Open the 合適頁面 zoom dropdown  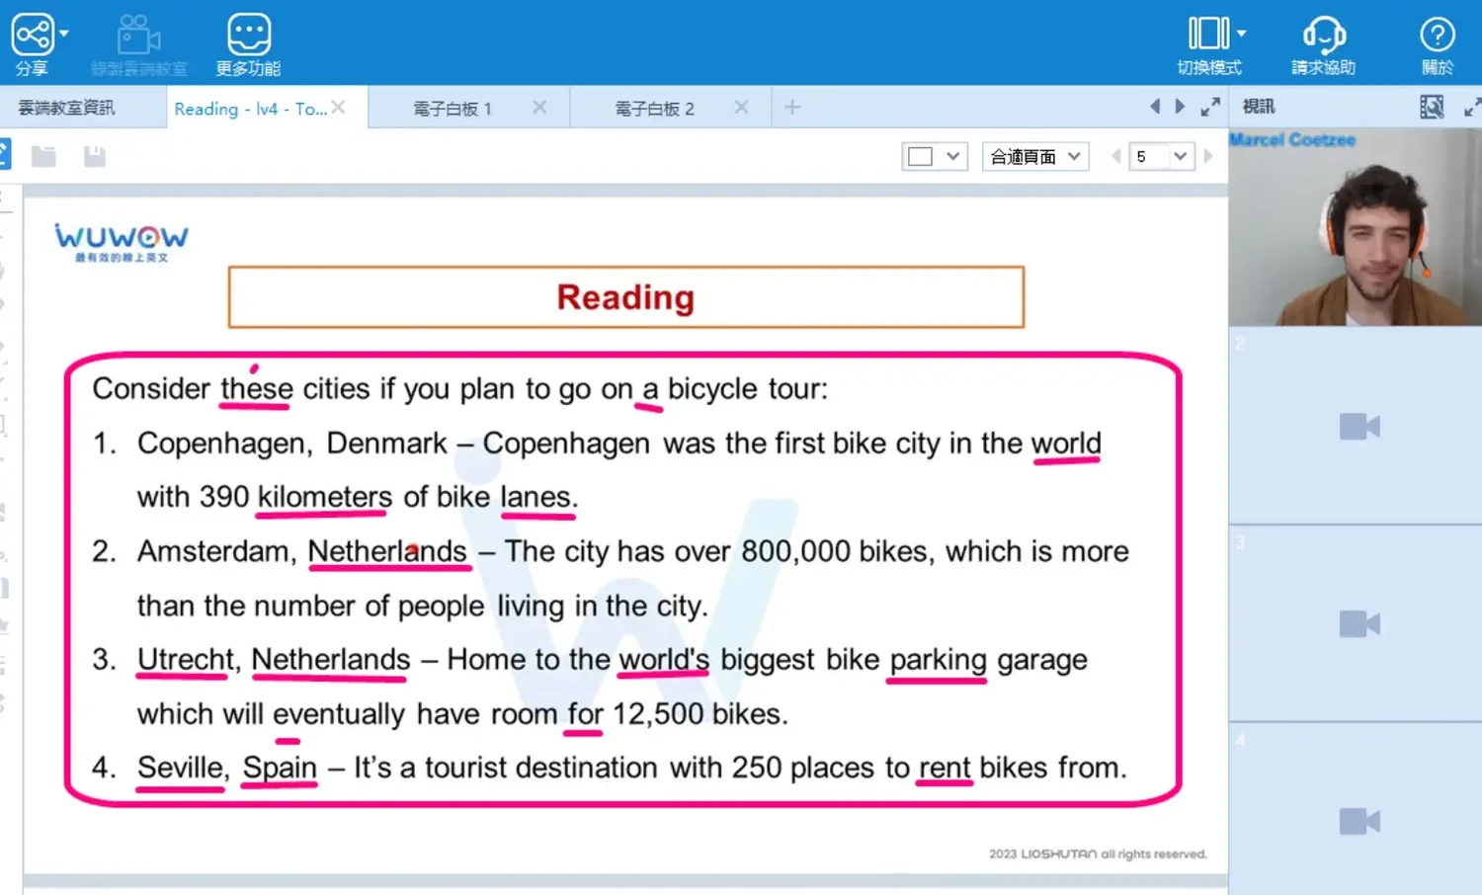[1035, 156]
